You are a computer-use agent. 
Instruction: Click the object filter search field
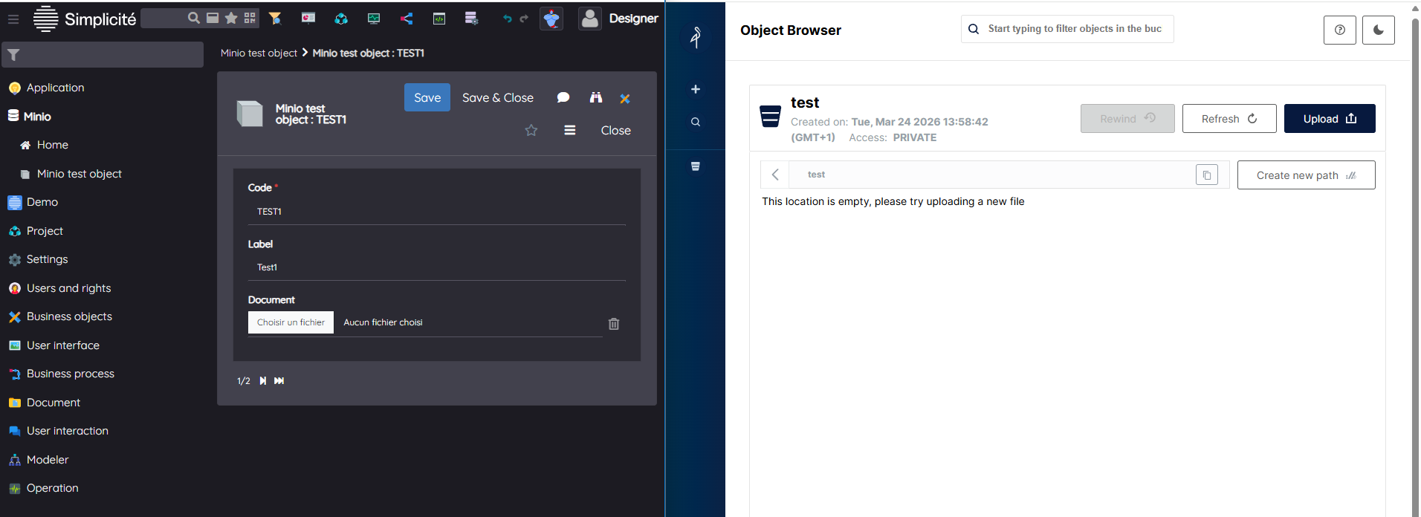click(x=1074, y=29)
